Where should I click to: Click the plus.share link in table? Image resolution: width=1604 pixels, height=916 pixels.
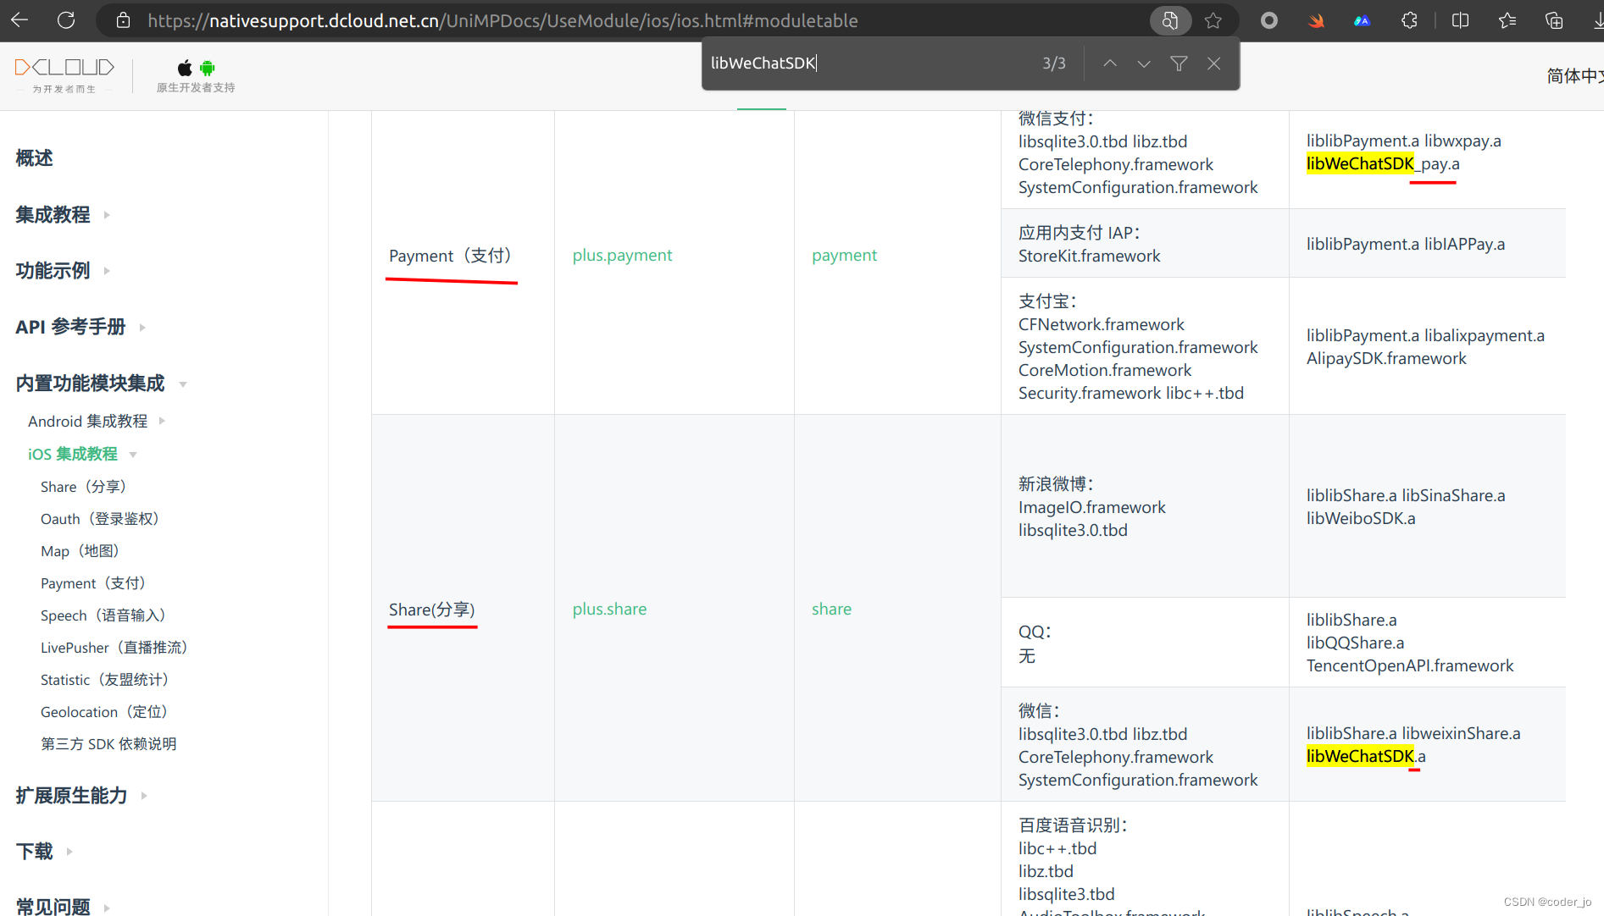[x=609, y=609]
